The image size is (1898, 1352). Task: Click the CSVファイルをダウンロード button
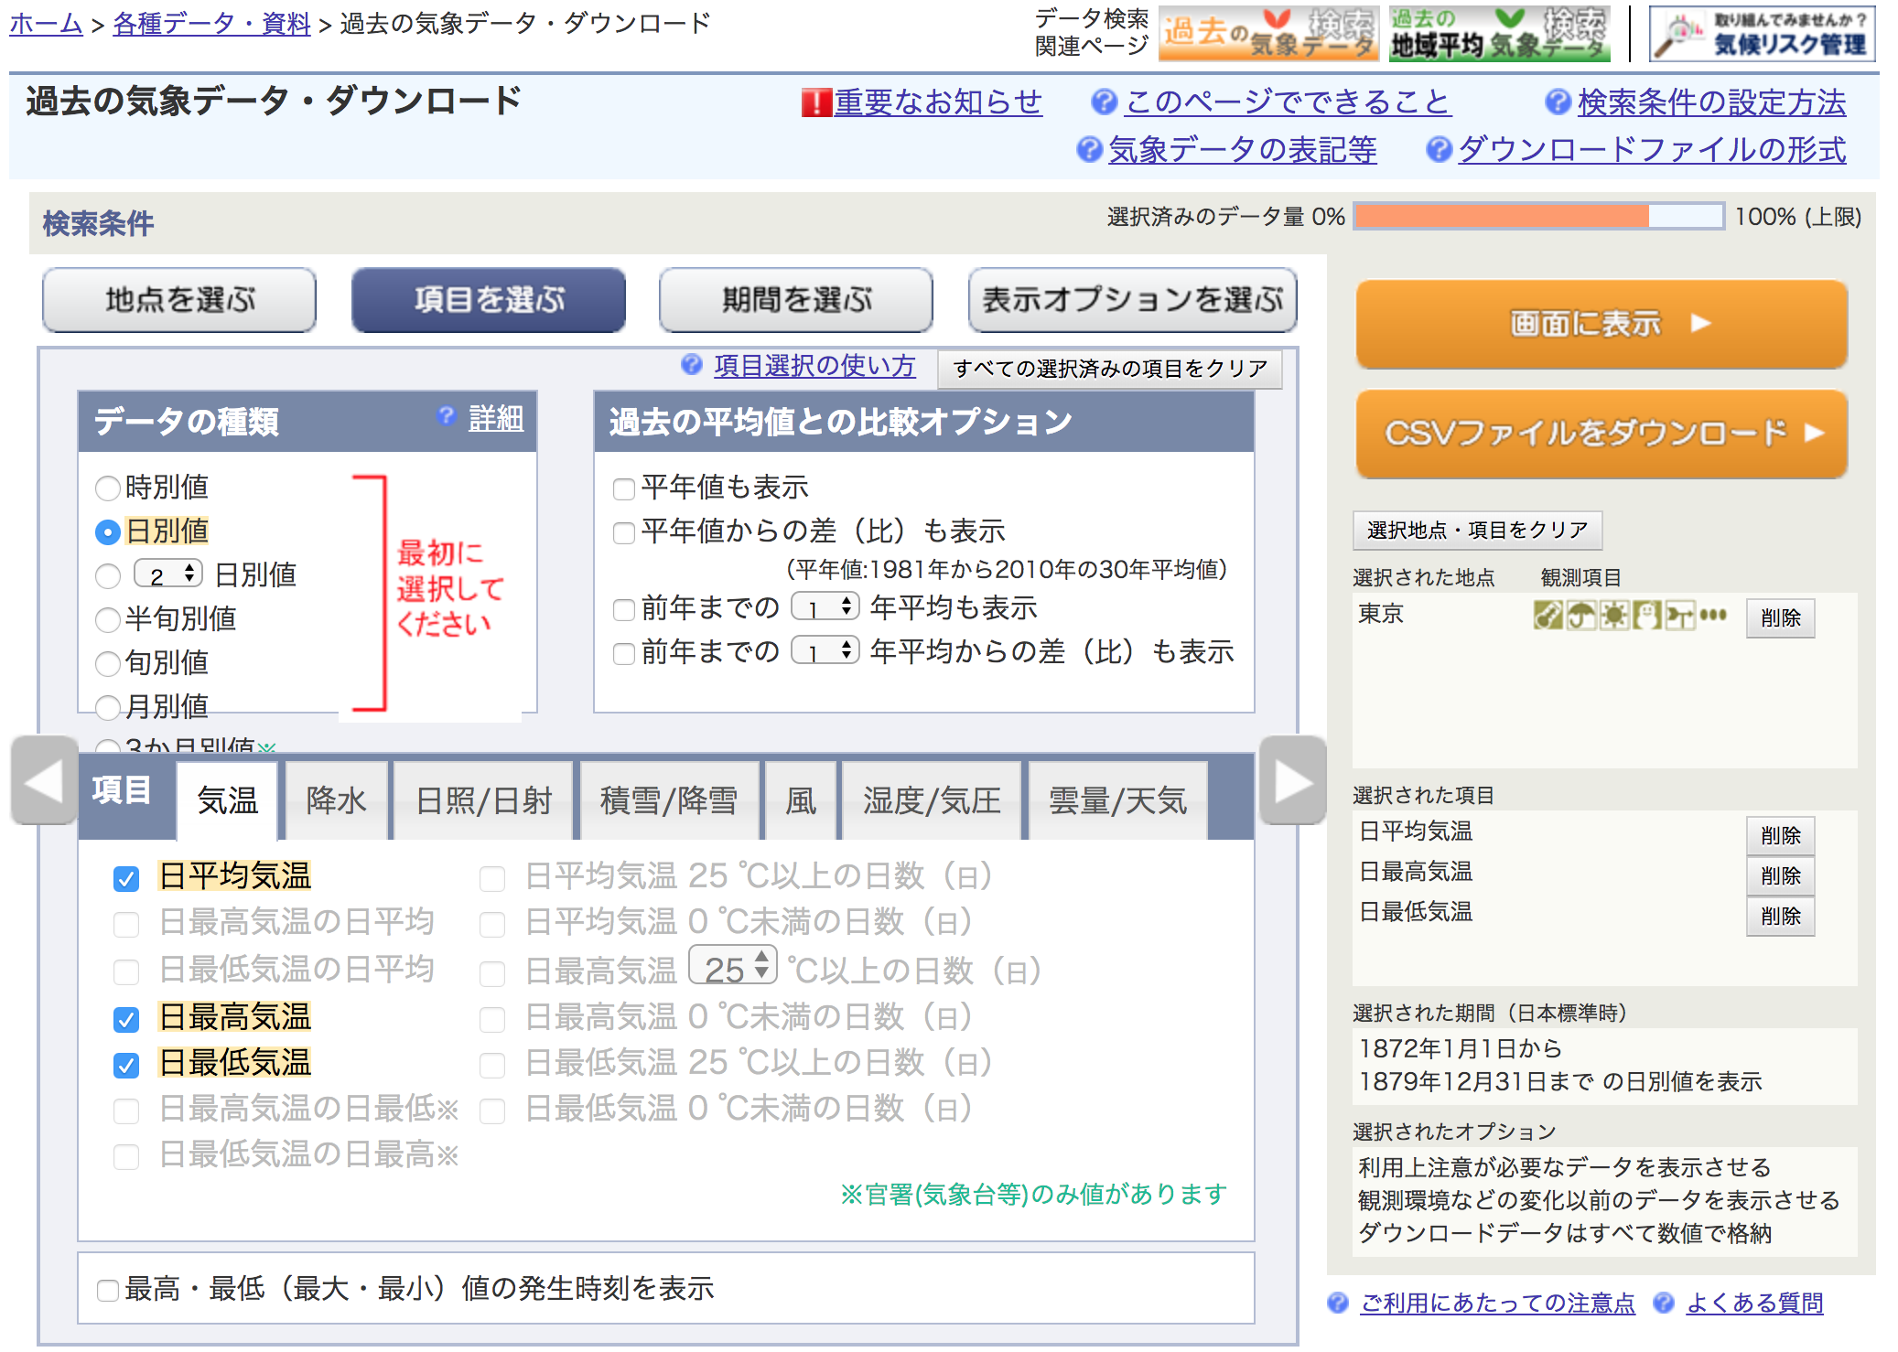1601,434
